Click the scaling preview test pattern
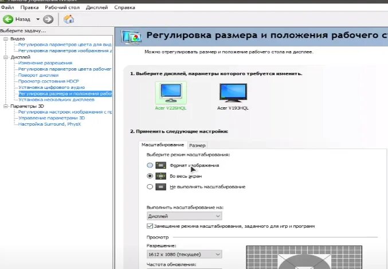 (x=304, y=257)
